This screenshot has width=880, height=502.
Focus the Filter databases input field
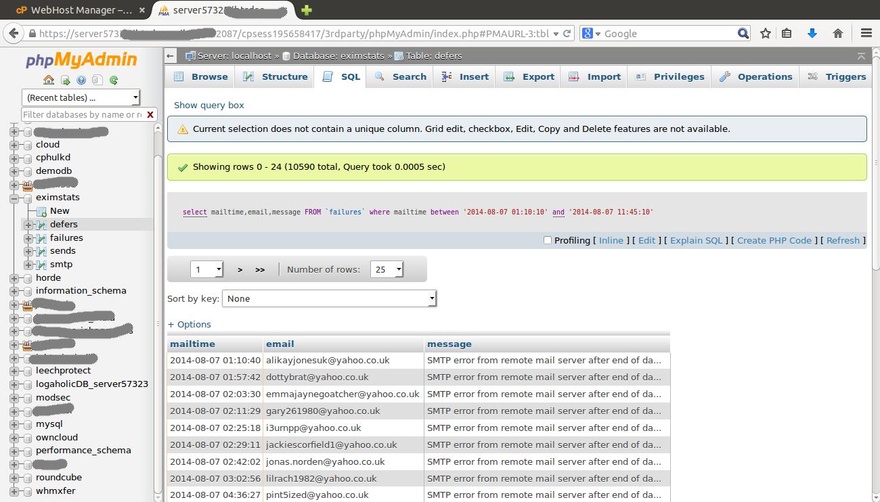click(83, 114)
